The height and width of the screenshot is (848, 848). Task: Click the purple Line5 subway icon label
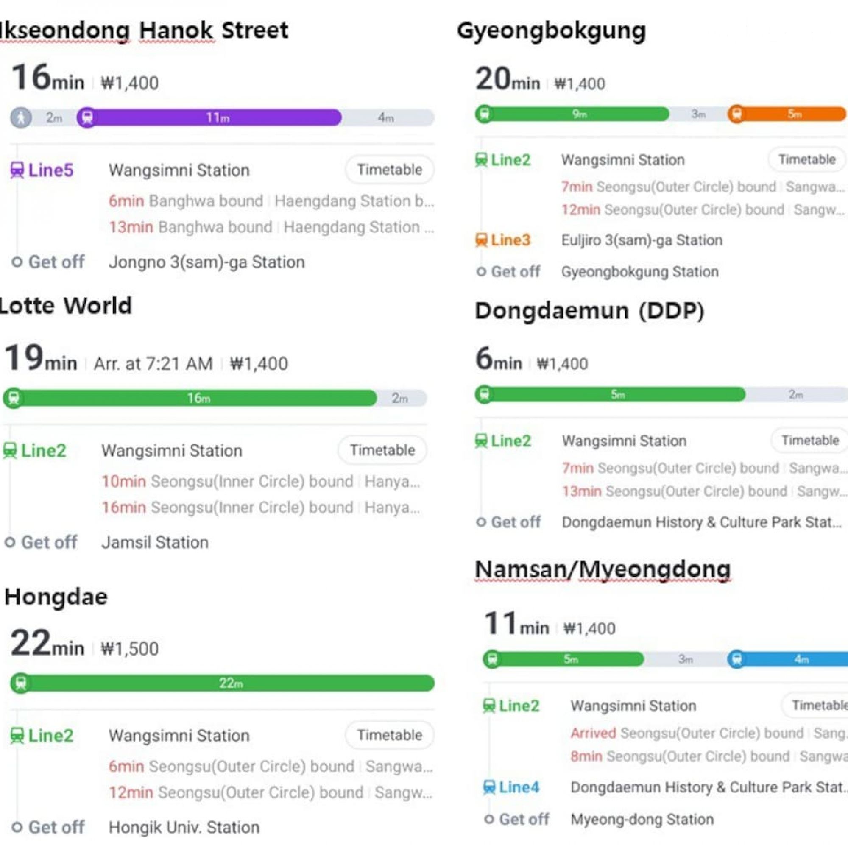coord(17,170)
